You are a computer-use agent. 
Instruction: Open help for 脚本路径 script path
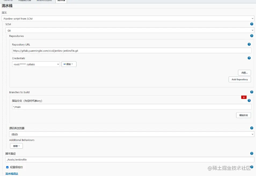252,153
